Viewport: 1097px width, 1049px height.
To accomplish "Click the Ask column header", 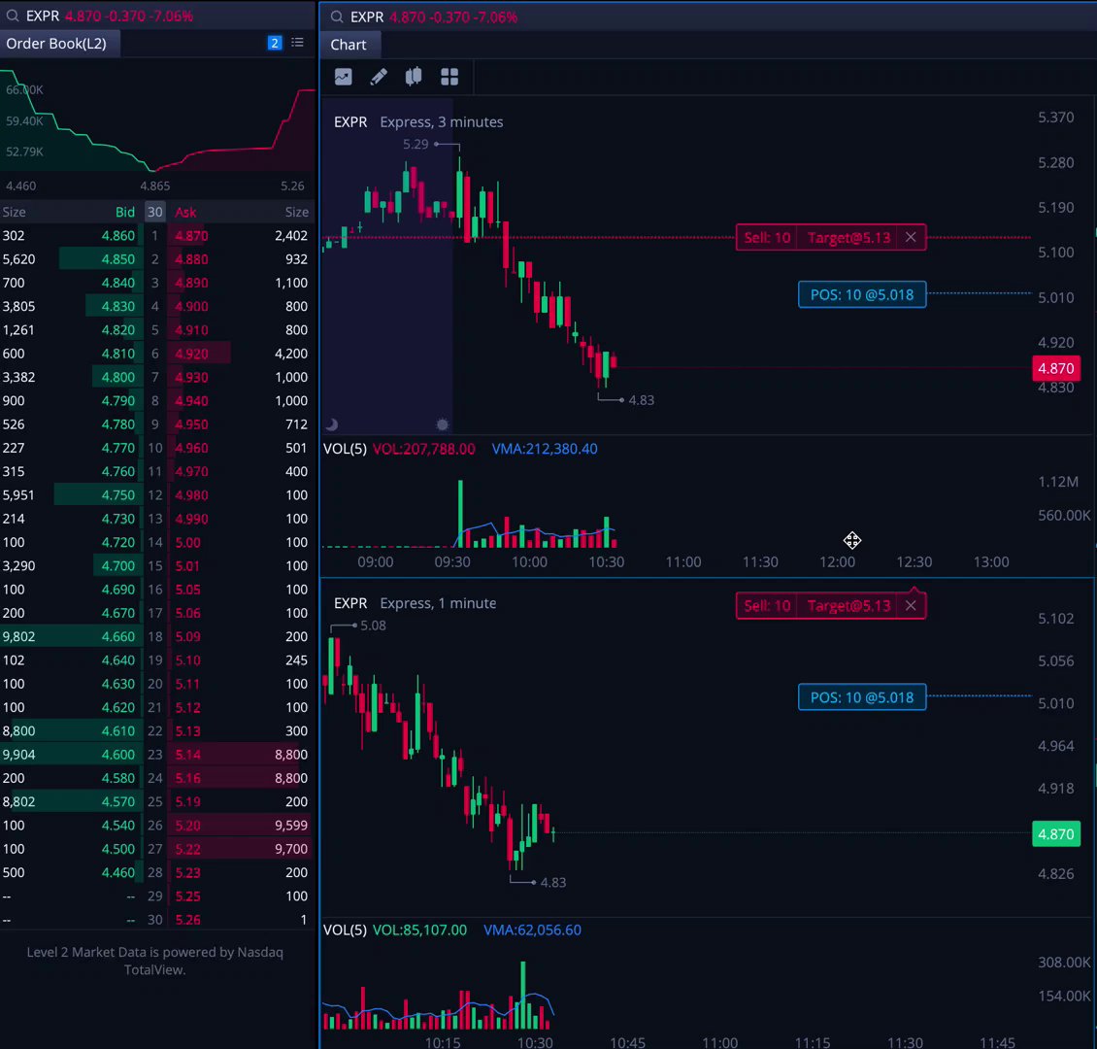I will click(185, 212).
